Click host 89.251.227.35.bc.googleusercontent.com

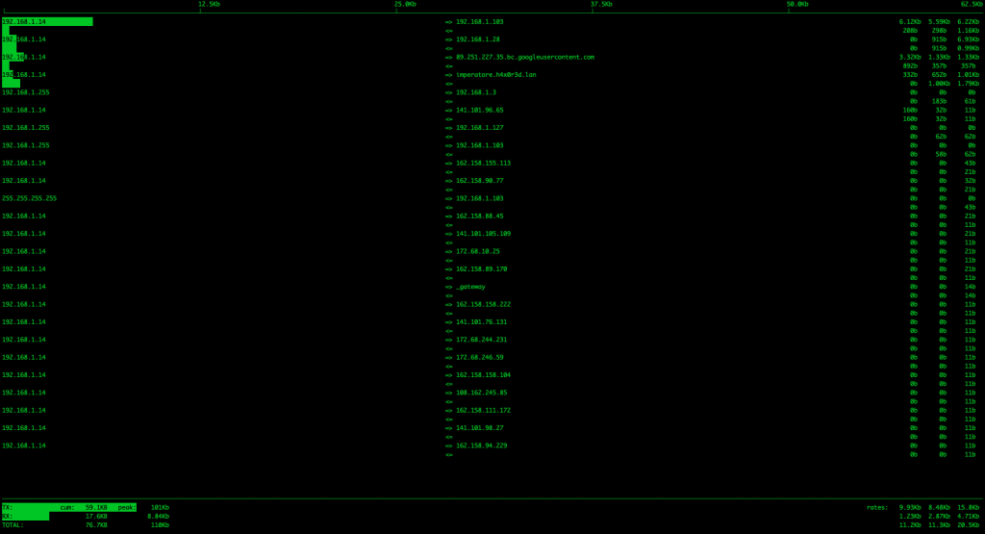(525, 57)
